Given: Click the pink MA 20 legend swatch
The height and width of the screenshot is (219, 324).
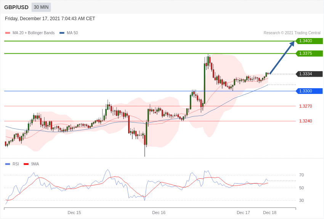Looking at the screenshot, I should tap(8, 33).
